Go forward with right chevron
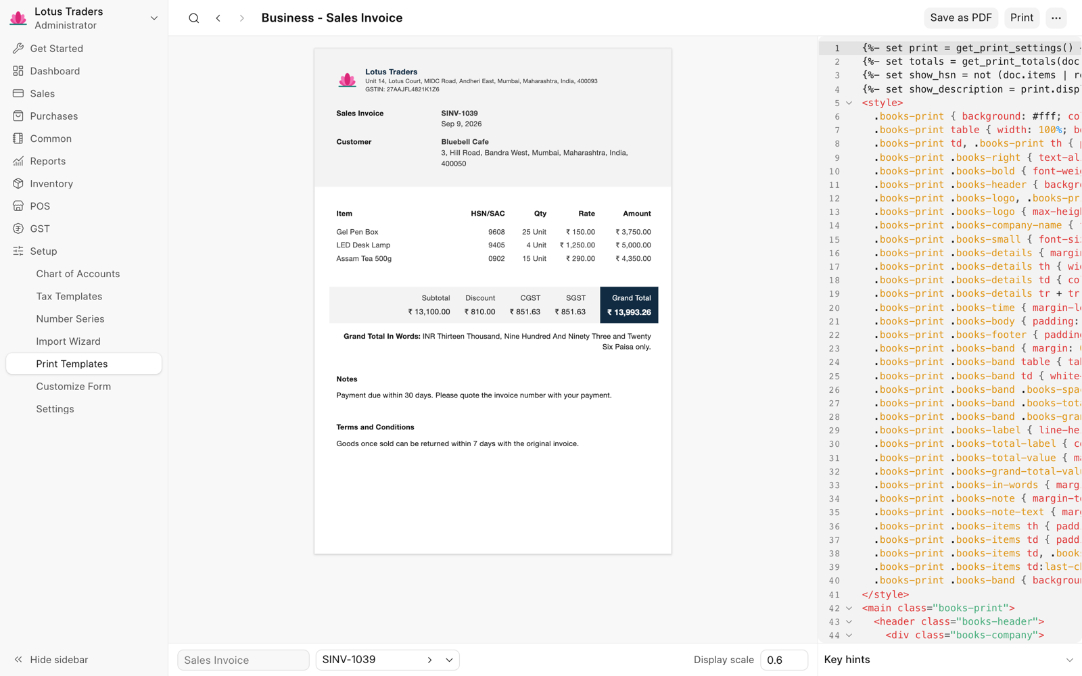 coord(241,18)
